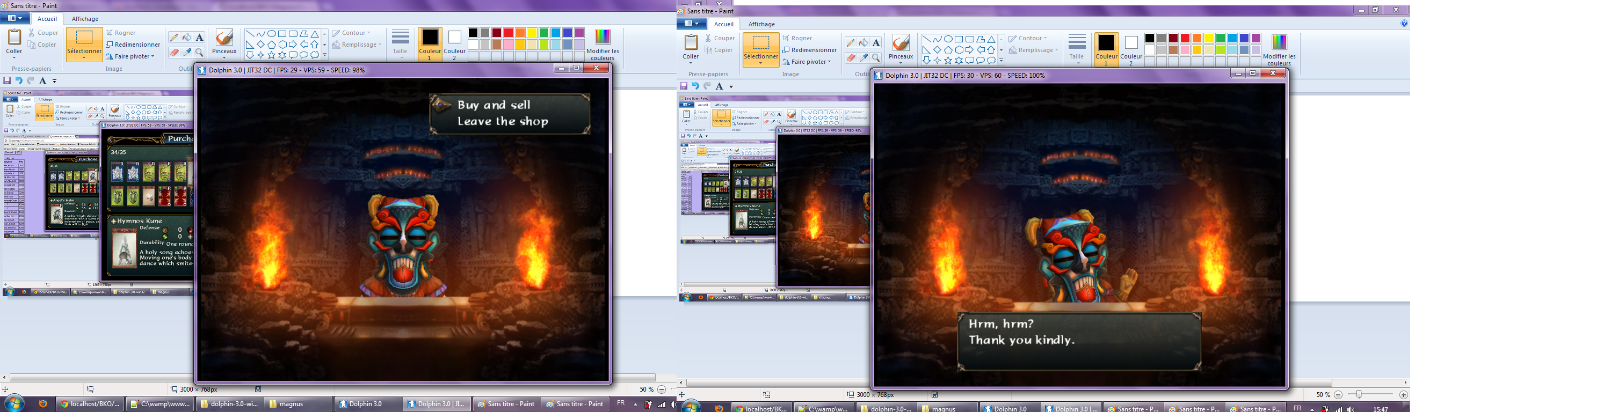Click Windows Start button in left taskbar

14,403
